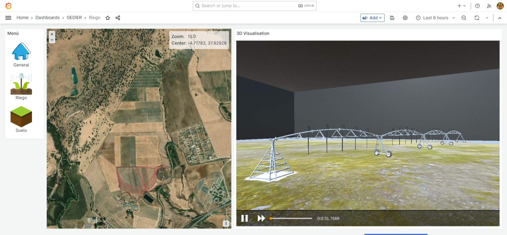Open the news feed icon
The height and width of the screenshot is (235, 507).
(489, 6)
